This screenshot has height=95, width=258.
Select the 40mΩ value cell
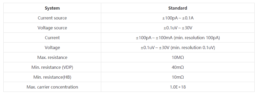click(178, 67)
